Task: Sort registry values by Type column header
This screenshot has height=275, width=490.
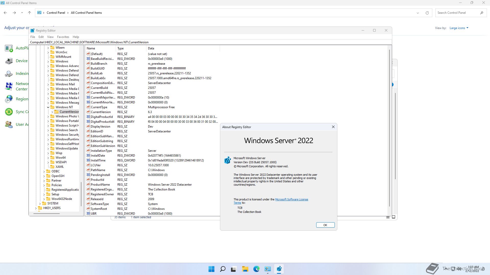Action: 131,48
